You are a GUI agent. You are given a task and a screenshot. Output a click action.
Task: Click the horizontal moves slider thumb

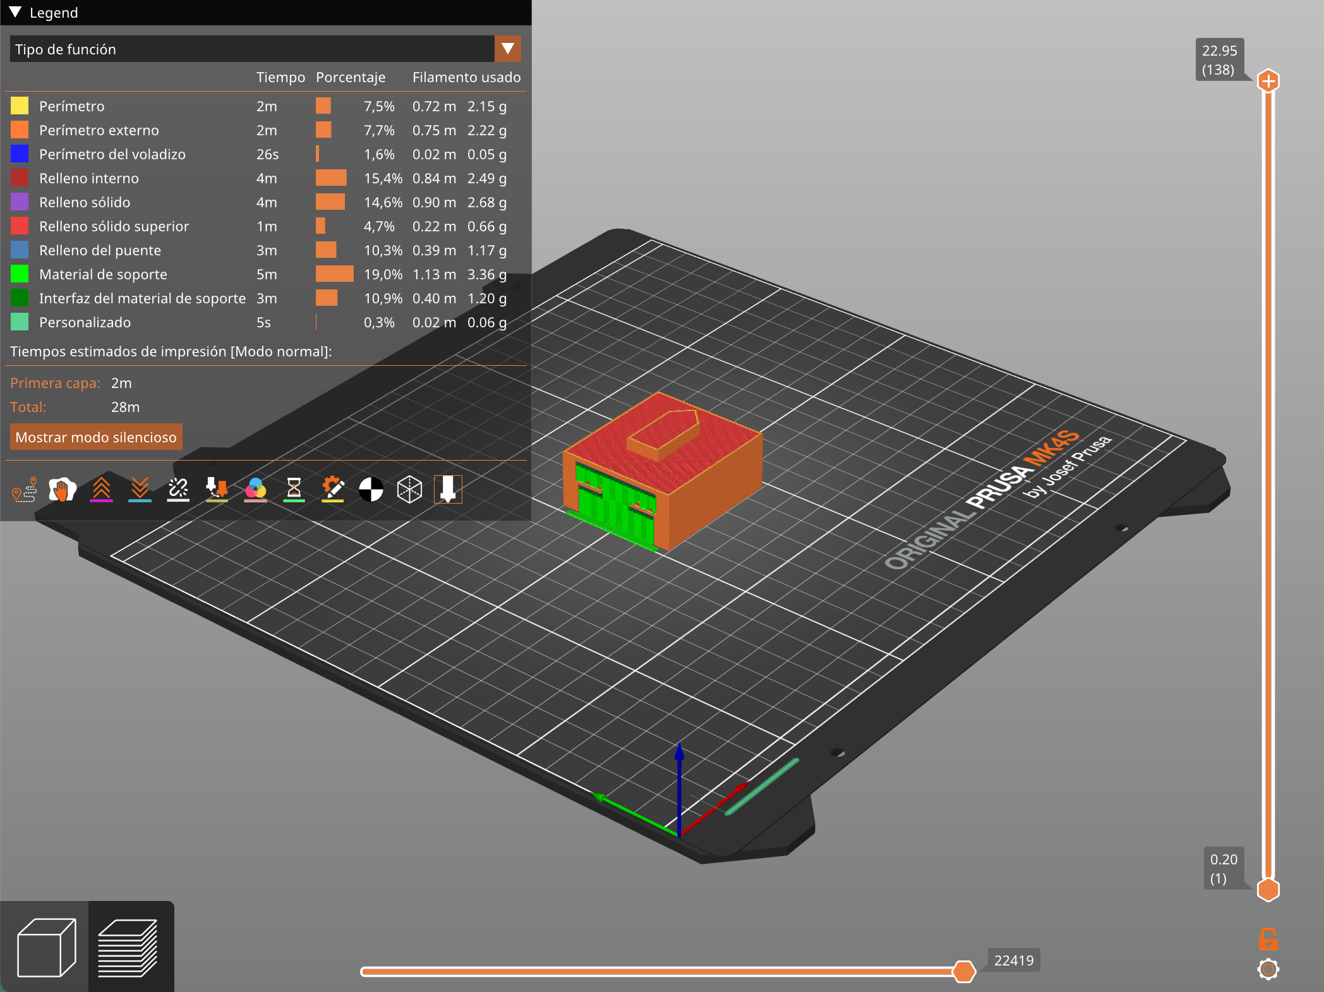963,971
